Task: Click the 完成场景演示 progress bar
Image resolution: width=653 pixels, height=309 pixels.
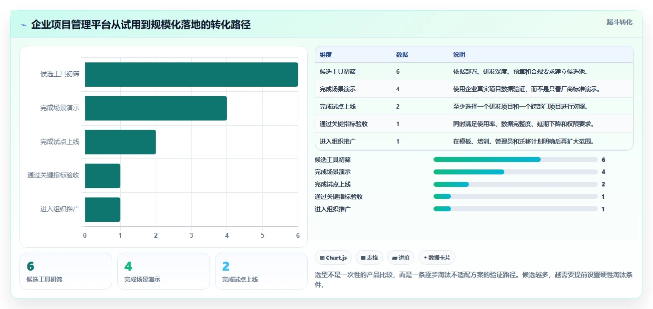Action: [515, 172]
